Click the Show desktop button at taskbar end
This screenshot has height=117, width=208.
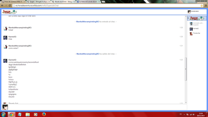(x=207, y=114)
